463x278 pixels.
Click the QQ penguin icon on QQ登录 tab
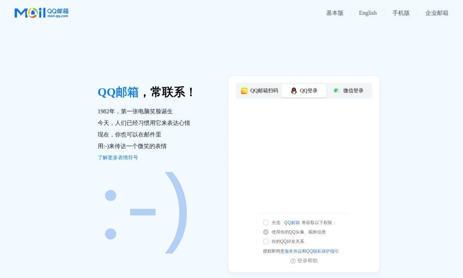point(294,91)
